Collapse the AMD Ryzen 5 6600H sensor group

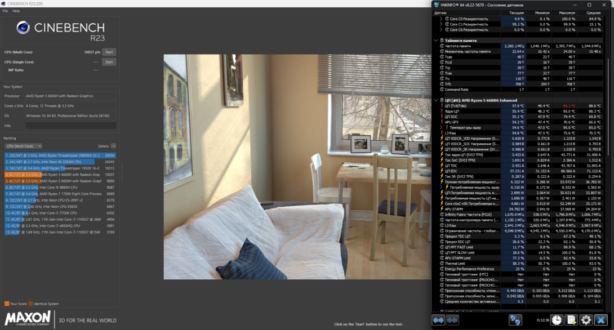pyautogui.click(x=435, y=100)
